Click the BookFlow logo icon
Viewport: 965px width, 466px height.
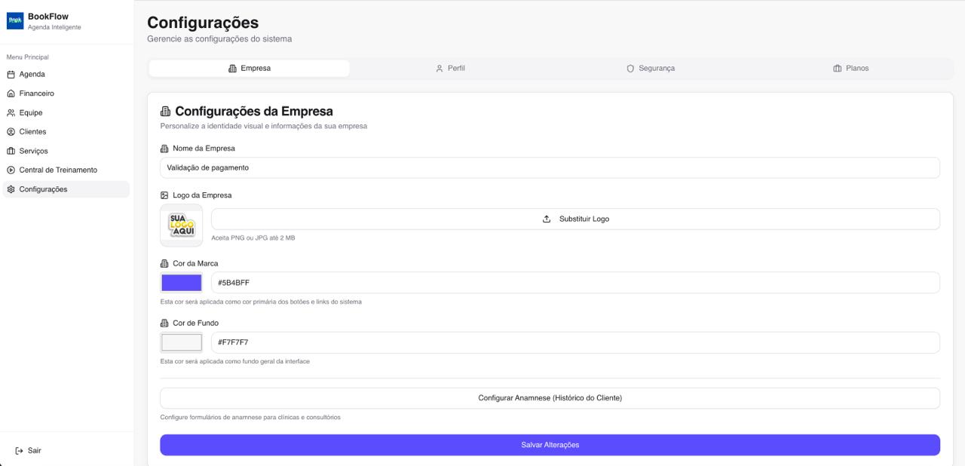15,21
